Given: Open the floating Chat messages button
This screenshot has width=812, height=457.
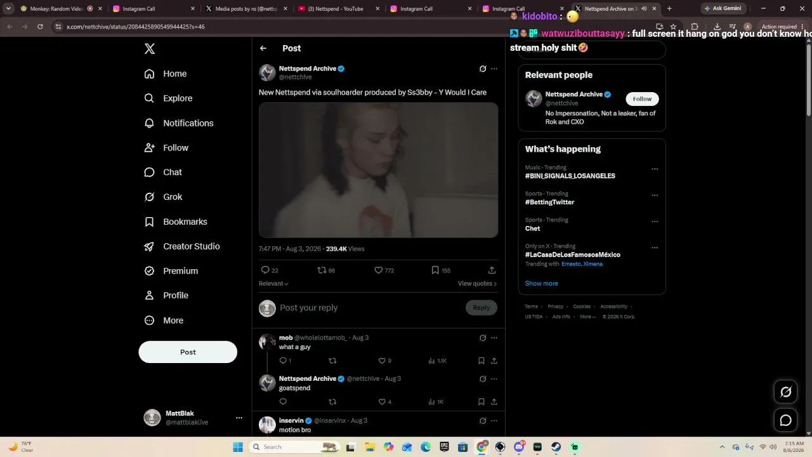Looking at the screenshot, I should 785,420.
